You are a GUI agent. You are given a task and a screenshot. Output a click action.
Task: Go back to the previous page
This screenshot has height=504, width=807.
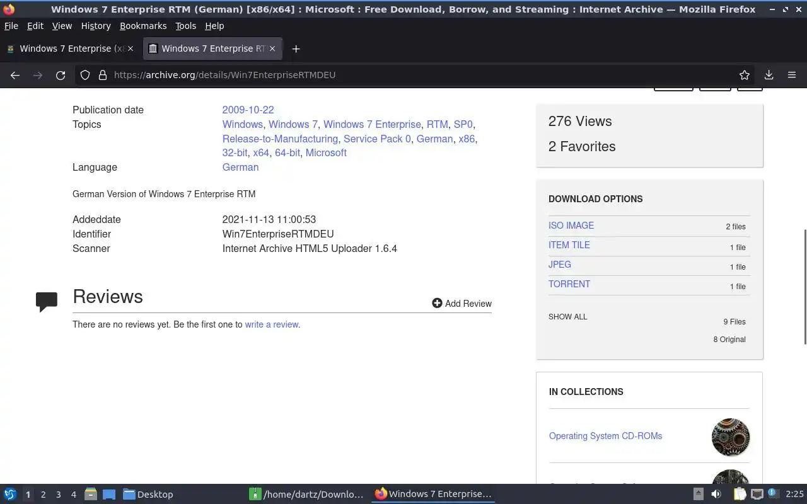click(15, 75)
